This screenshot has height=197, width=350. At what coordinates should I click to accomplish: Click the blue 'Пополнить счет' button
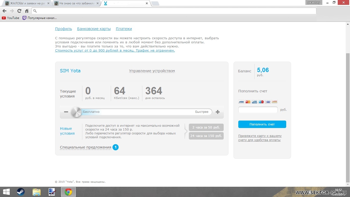coord(262,124)
